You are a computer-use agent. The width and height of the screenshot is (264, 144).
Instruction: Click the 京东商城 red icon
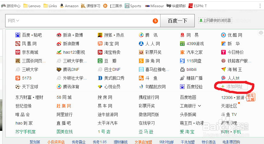tap(18, 52)
